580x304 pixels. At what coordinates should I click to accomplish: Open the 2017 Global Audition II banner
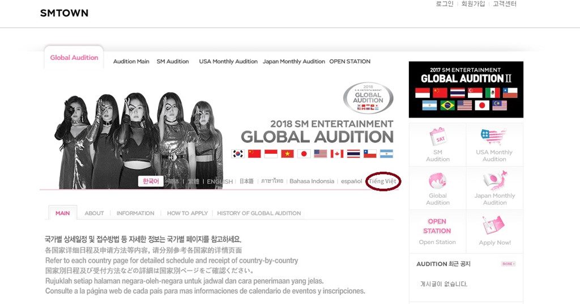coord(466,90)
